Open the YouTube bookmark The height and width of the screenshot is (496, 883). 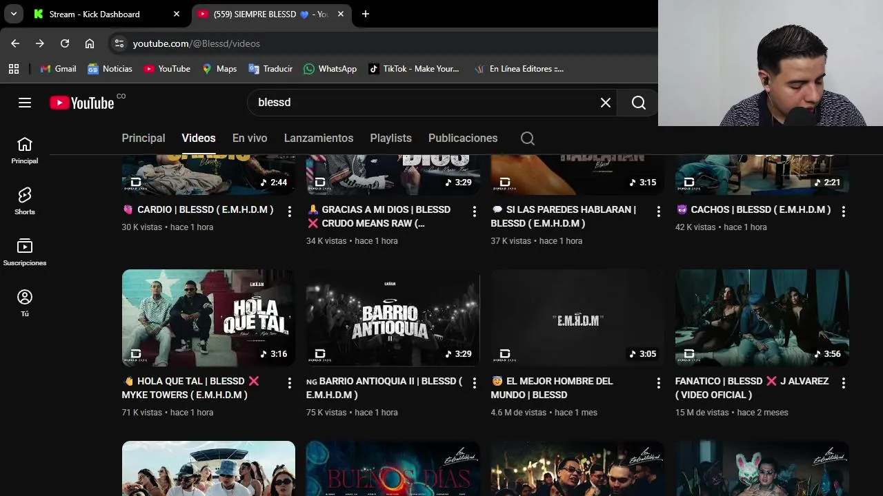point(167,69)
